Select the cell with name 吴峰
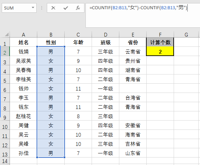The width and height of the screenshot is (200, 165). tap(24, 143)
